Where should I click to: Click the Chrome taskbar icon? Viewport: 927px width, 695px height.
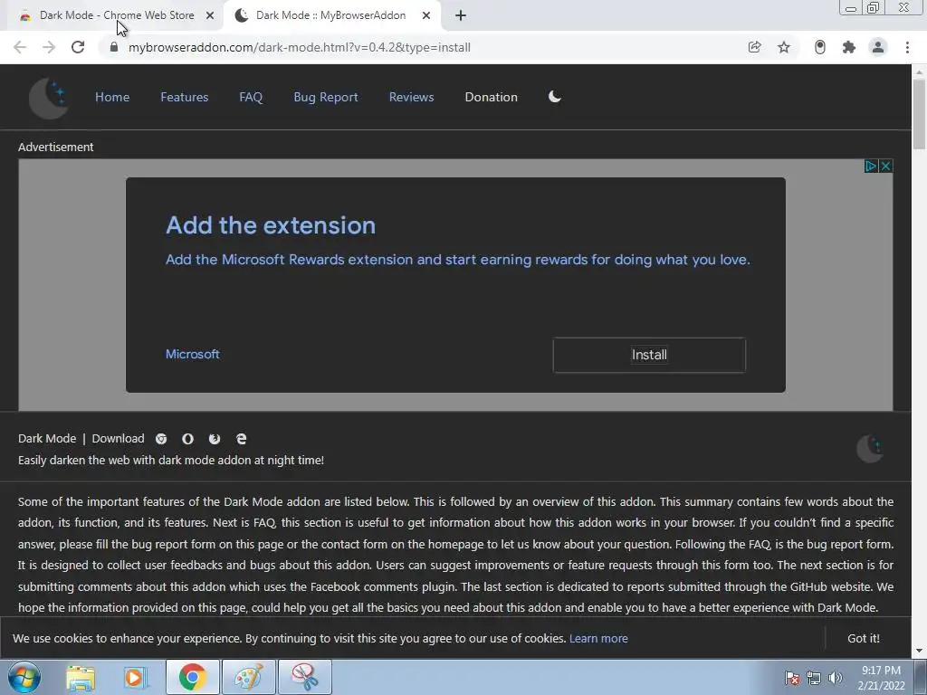pos(192,677)
